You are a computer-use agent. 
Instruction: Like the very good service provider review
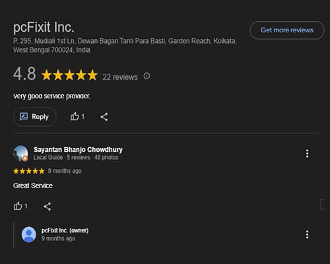pos(77,117)
